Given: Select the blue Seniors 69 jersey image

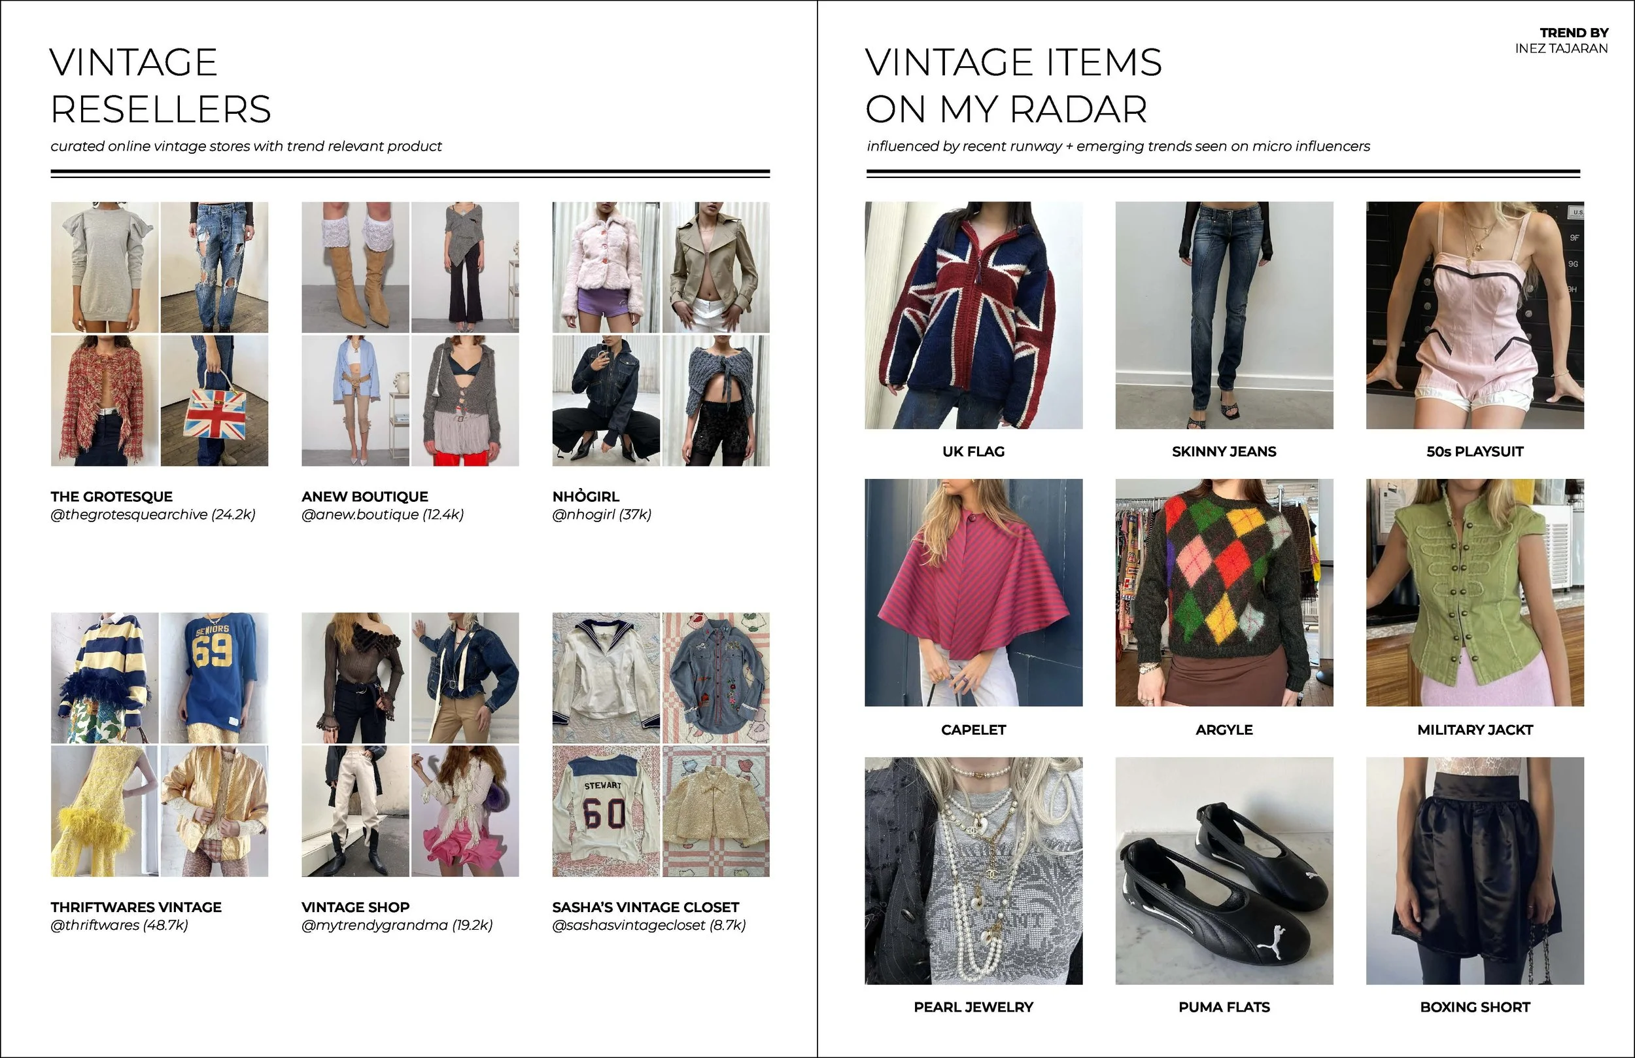Looking at the screenshot, I should pyautogui.click(x=215, y=677).
